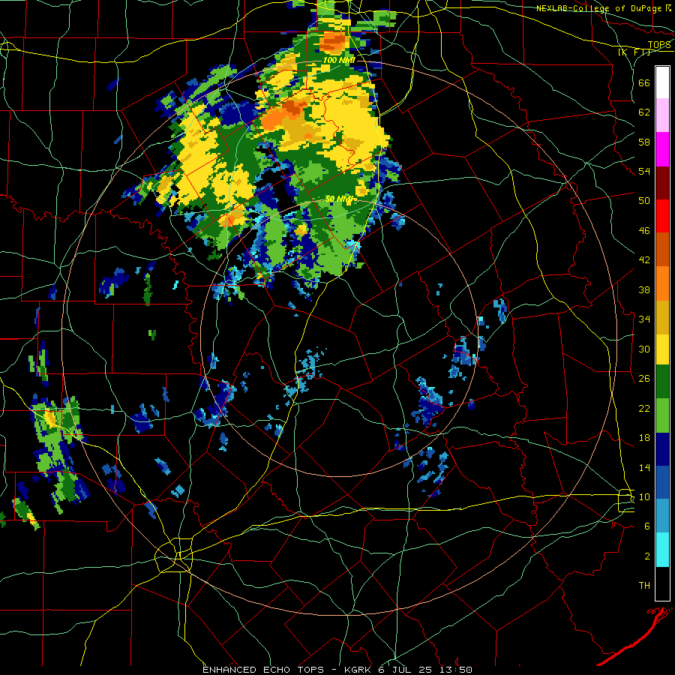Select the dark green legend swatch

662,382
